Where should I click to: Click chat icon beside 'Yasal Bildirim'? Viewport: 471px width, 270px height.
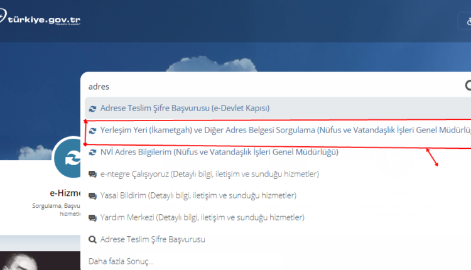click(92, 196)
